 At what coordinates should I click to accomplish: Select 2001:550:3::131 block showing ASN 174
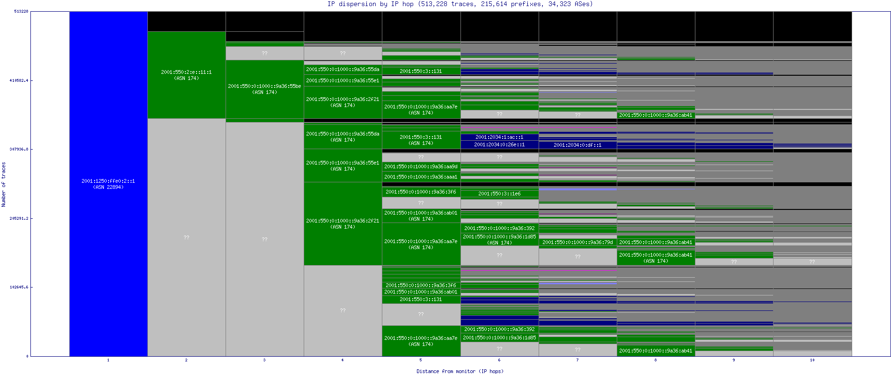pos(421,140)
